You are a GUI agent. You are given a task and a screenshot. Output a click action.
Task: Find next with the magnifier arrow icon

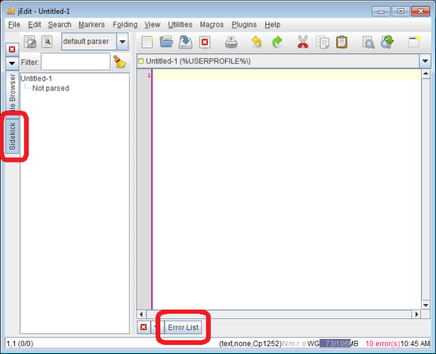tap(388, 42)
